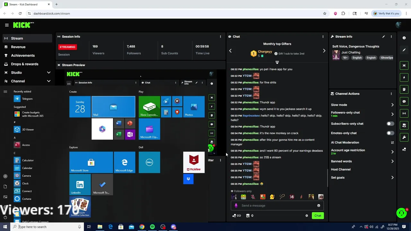Open chat settings gear icon
The height and width of the screenshot is (231, 411).
[307, 216]
